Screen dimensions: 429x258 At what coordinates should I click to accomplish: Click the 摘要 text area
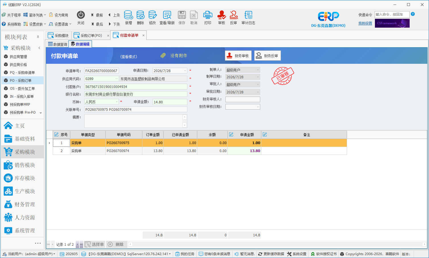(134, 121)
